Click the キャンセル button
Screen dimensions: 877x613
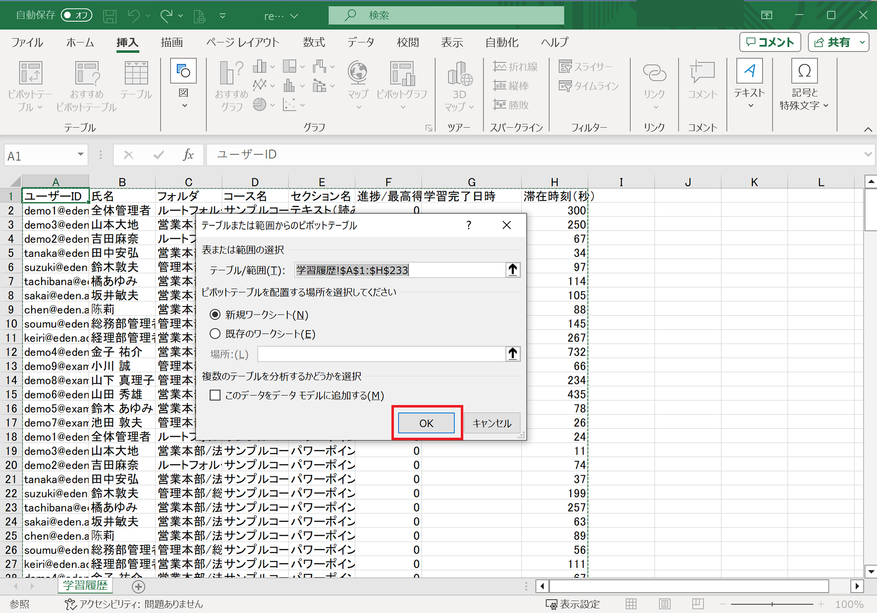point(492,423)
